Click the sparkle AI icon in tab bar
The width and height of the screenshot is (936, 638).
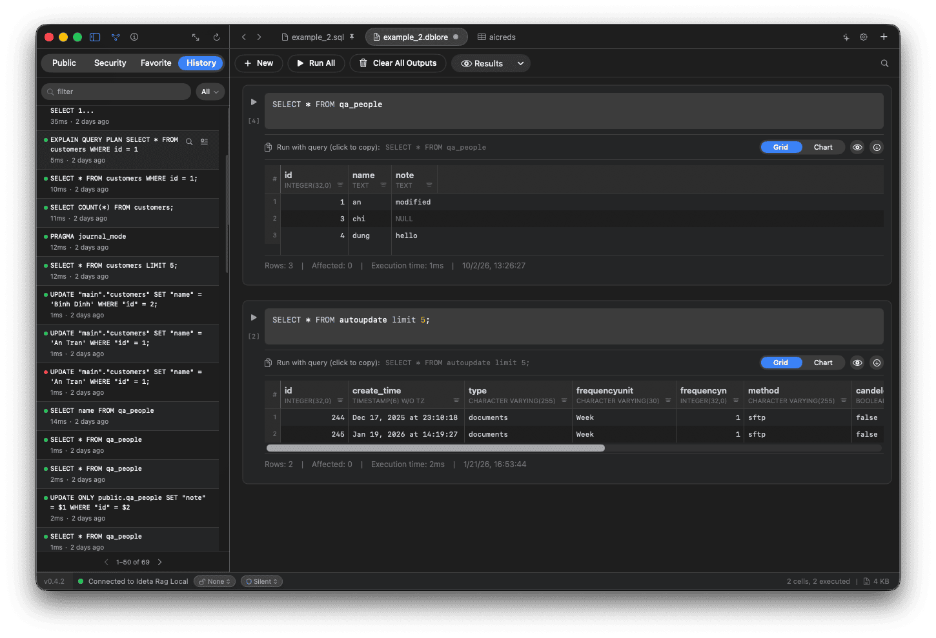pos(846,37)
